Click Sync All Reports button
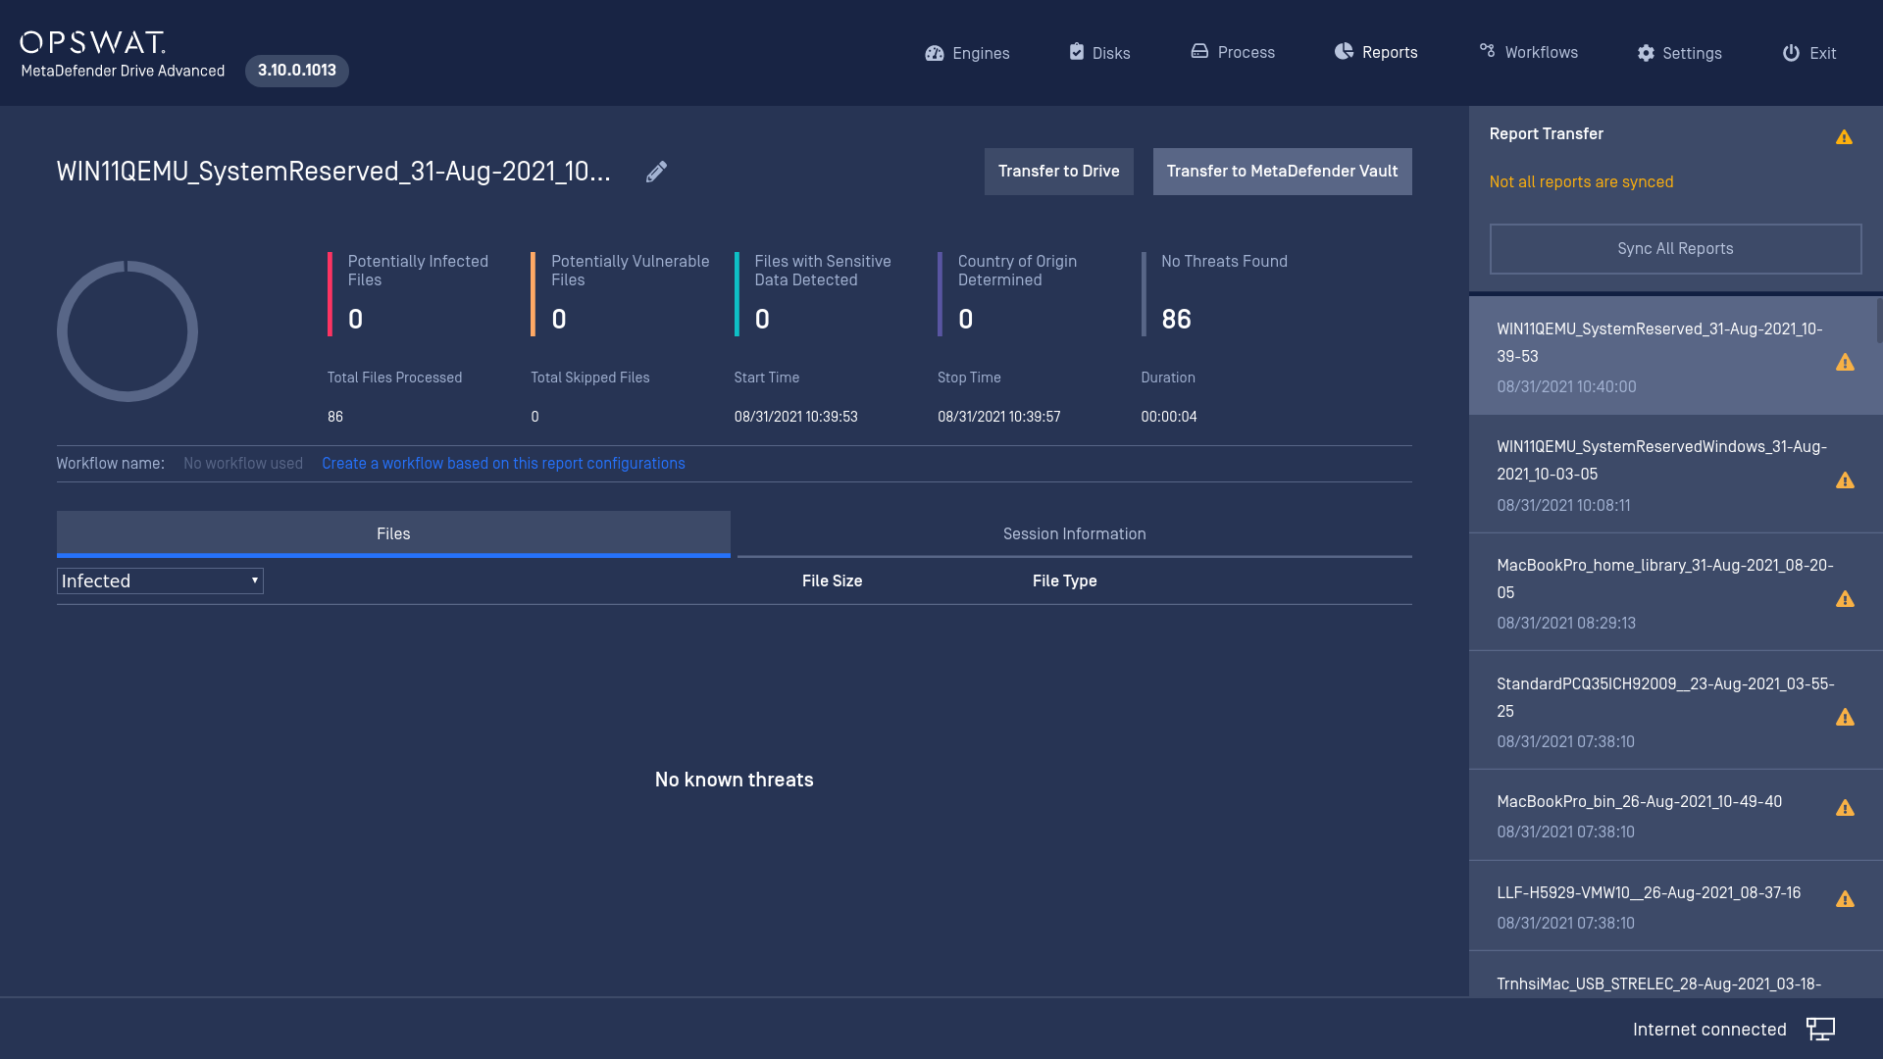The image size is (1883, 1059). [1676, 249]
